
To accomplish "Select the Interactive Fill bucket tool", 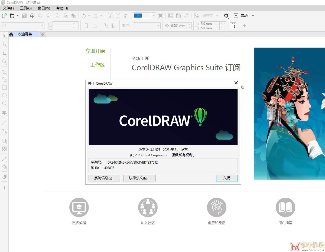I will 4,167.
